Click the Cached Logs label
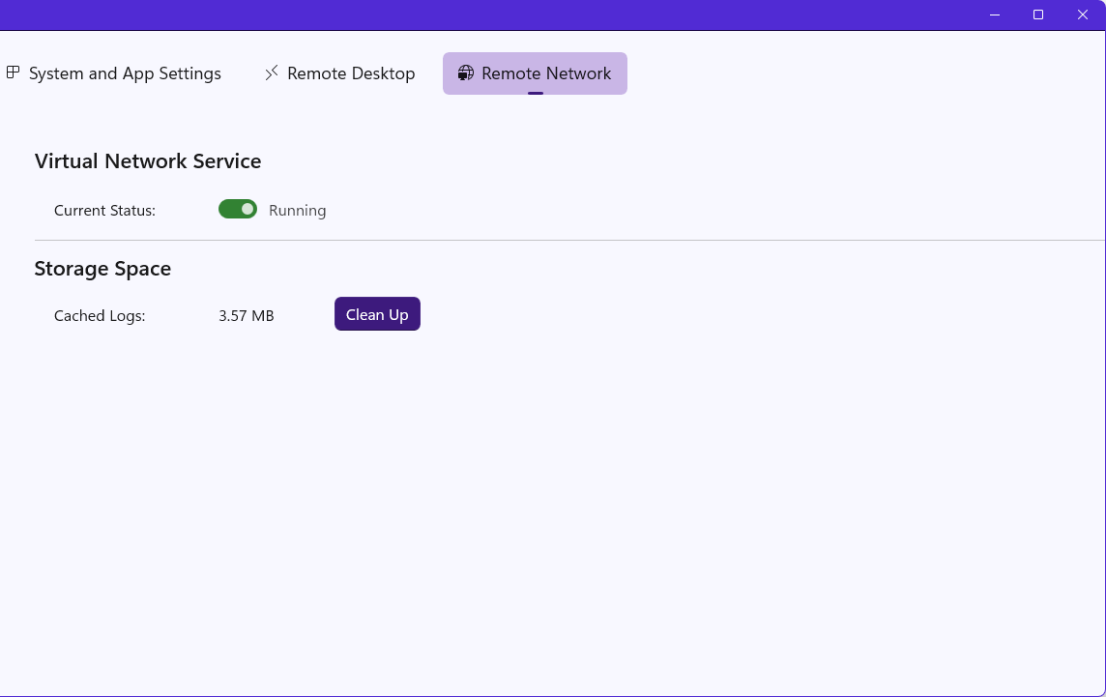The width and height of the screenshot is (1106, 697). tap(100, 315)
